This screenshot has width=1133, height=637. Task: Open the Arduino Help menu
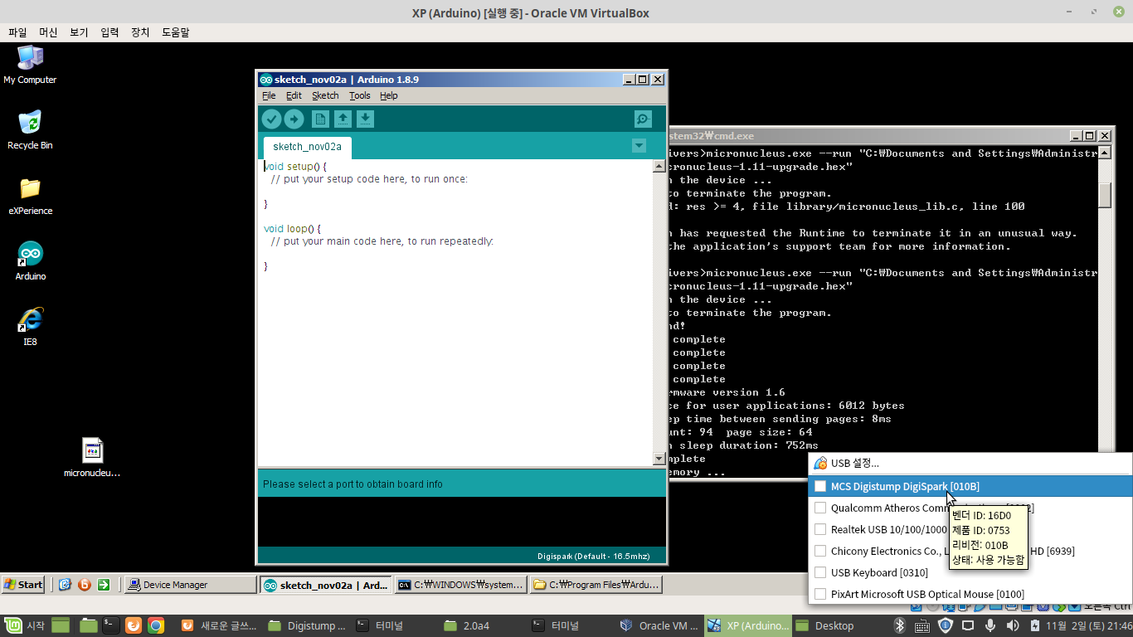(389, 95)
